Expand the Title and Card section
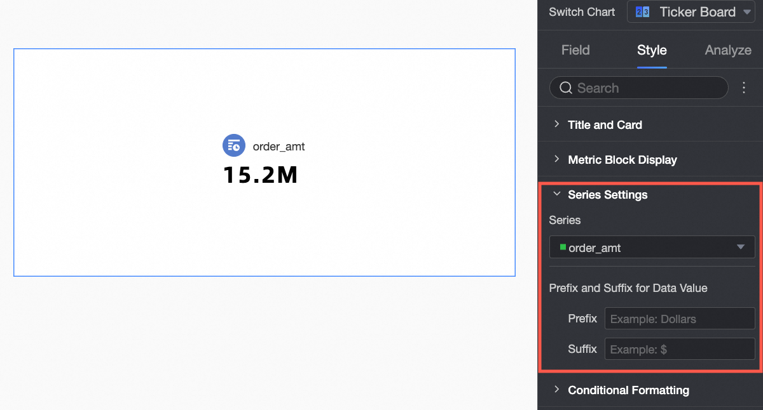This screenshot has height=410, width=763. (649, 125)
